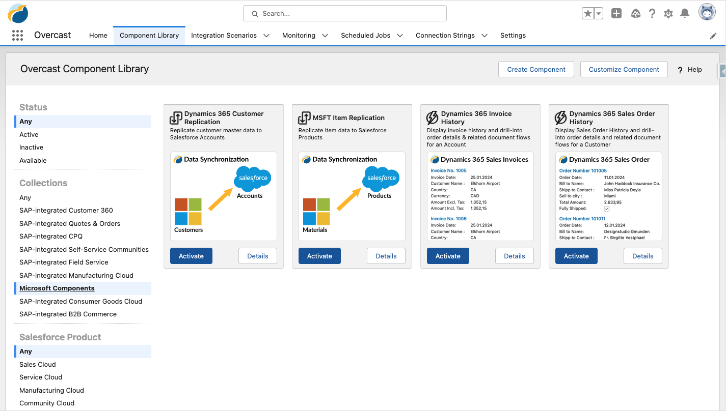This screenshot has width=726, height=411.
Task: Select Microsoft Components collection
Action: [83, 288]
